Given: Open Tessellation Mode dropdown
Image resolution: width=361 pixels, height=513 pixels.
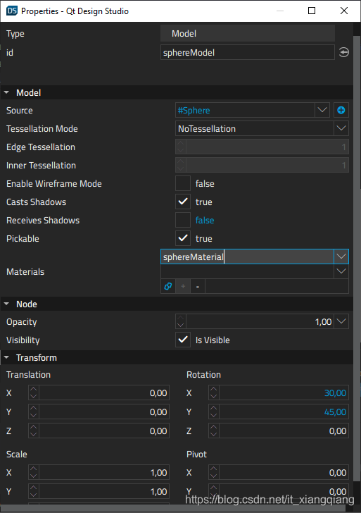Looking at the screenshot, I should tap(341, 128).
